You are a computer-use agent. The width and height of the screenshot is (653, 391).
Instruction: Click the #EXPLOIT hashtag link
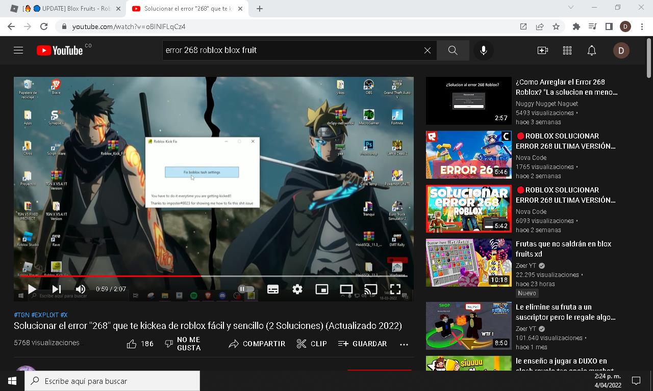click(x=44, y=315)
